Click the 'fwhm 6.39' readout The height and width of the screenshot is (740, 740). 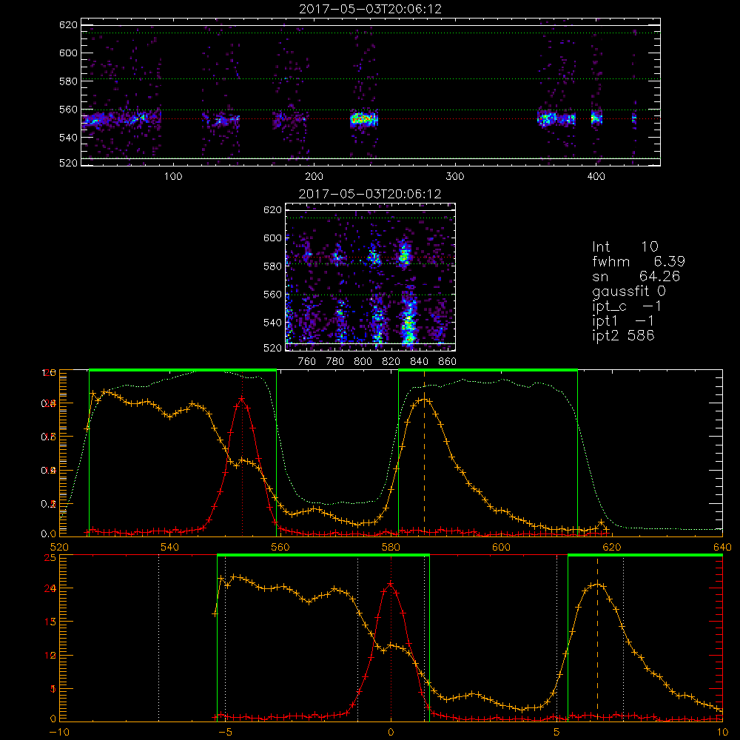tap(639, 261)
